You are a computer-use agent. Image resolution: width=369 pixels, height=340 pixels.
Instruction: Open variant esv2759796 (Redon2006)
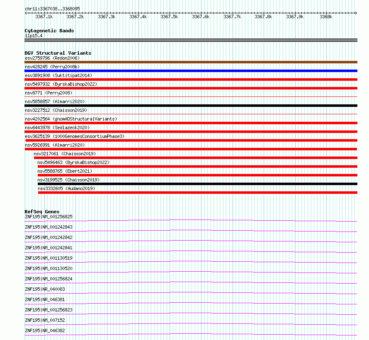[x=52, y=58]
